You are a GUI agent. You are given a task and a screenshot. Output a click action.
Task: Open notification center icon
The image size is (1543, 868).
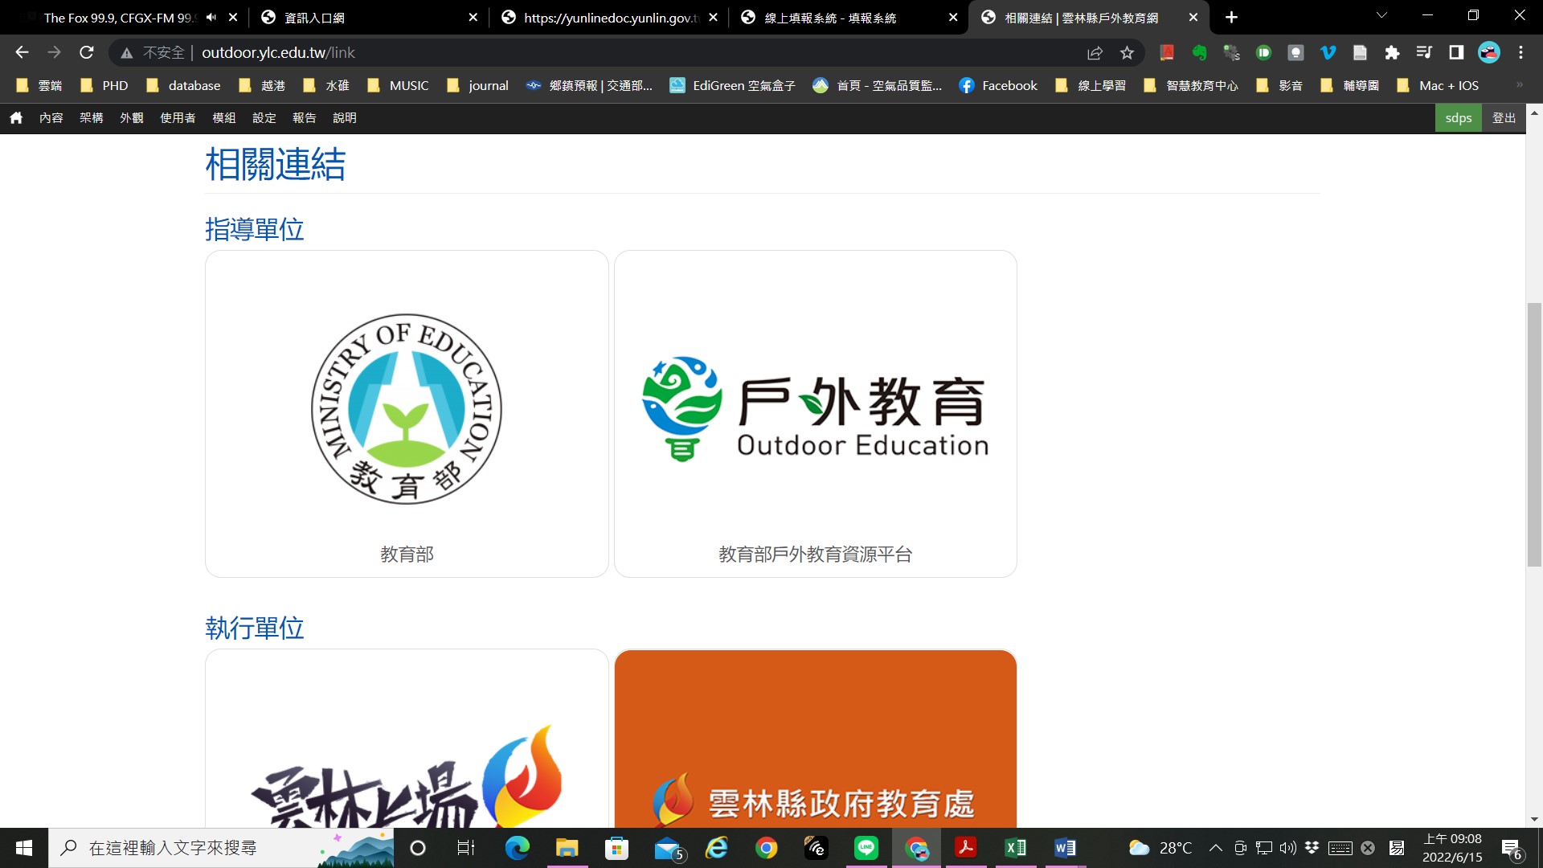point(1511,848)
